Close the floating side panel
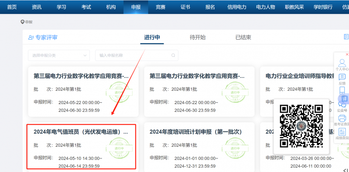The width and height of the screenshot is (349, 172). (347, 54)
